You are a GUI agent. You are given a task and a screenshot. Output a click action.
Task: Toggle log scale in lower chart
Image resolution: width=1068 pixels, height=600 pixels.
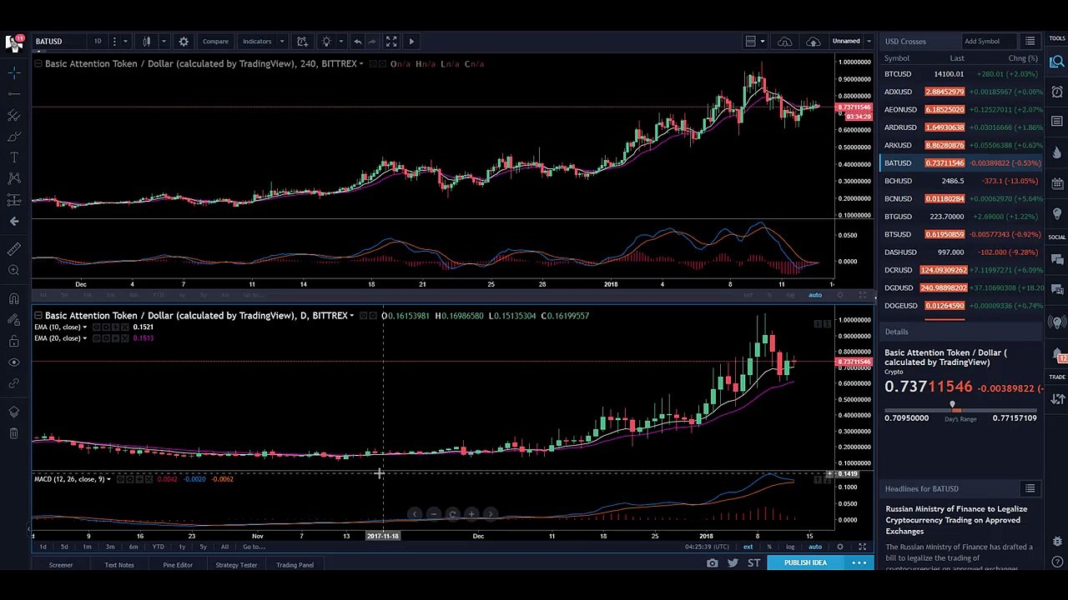click(x=790, y=547)
